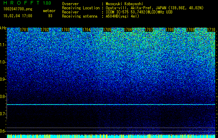Click the file name 1002041700.png
This screenshot has width=218, height=138.
click(18, 9)
